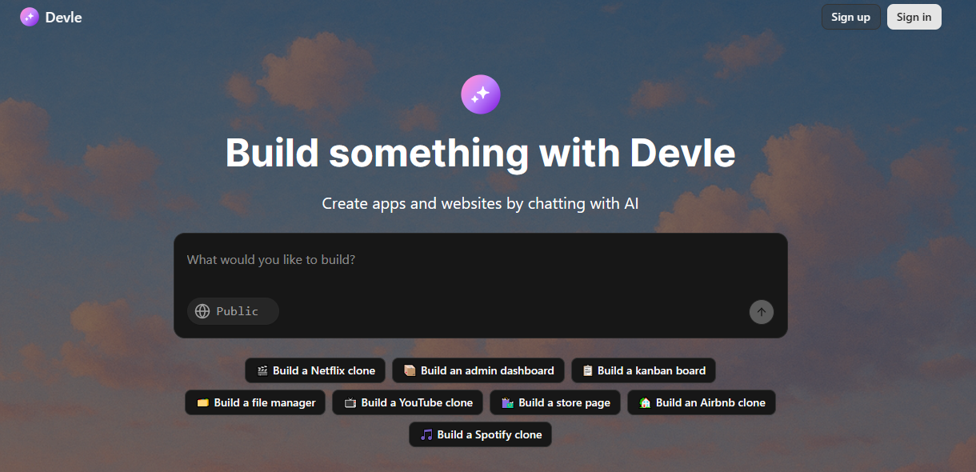Click the clipboard icon on kanban board chip
This screenshot has width=976, height=472.
point(588,370)
